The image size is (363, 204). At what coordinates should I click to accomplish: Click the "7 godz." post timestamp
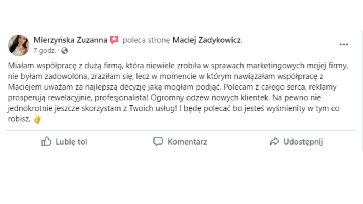[44, 51]
